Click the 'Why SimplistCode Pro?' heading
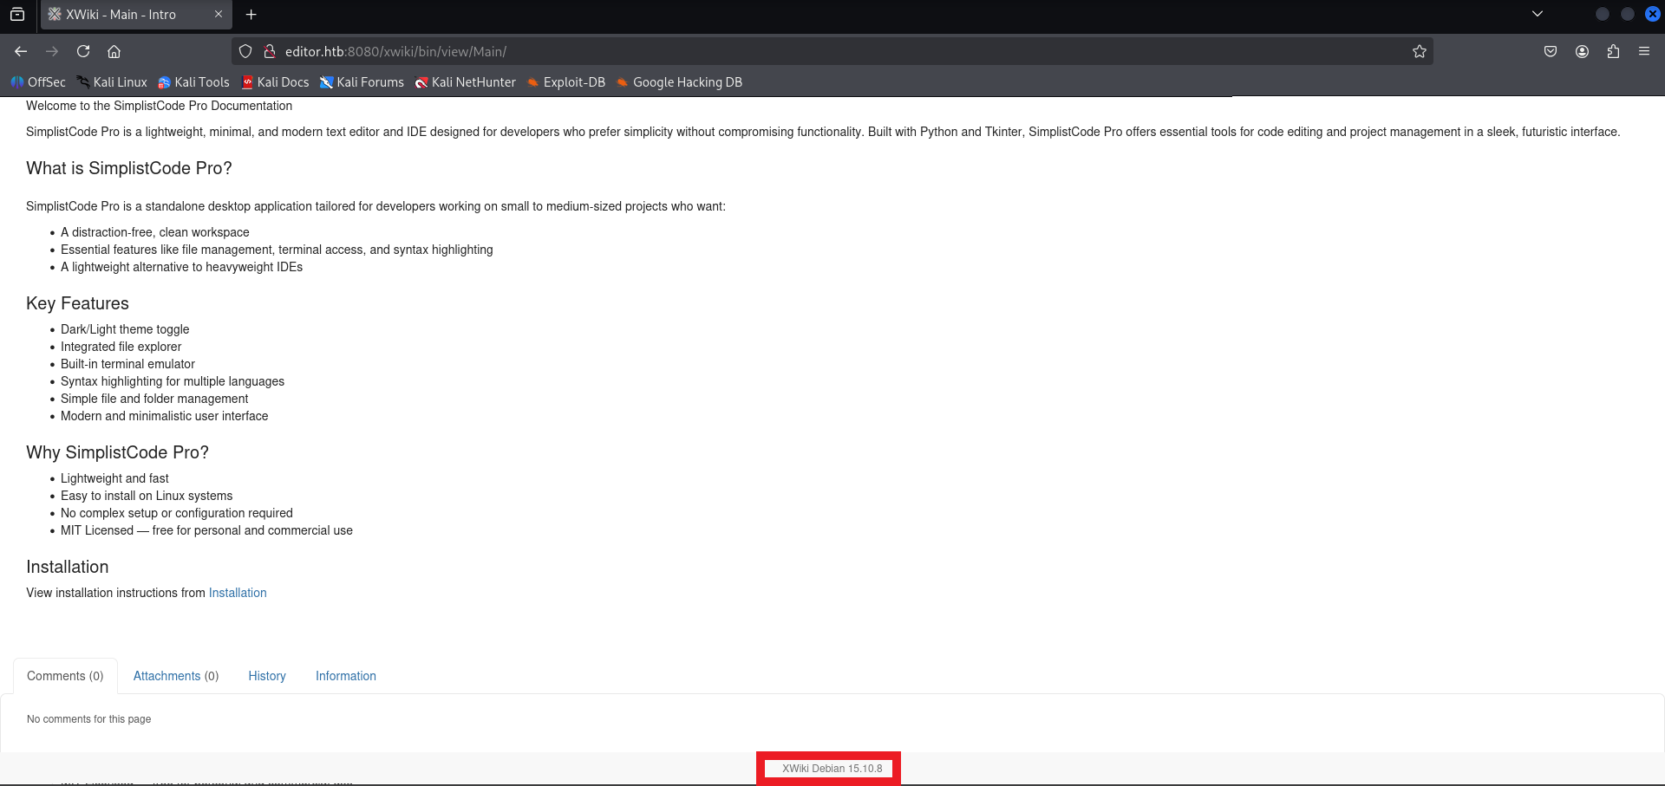Image resolution: width=1665 pixels, height=786 pixels. click(x=117, y=452)
